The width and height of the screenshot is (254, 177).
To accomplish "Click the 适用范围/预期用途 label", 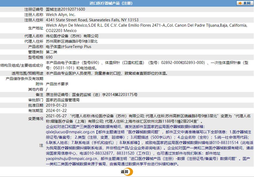I will click(x=27, y=73).
